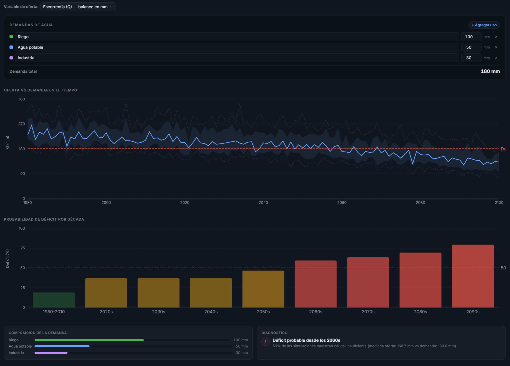
Task: Delete the Industria demand row
Action: [x=496, y=58]
